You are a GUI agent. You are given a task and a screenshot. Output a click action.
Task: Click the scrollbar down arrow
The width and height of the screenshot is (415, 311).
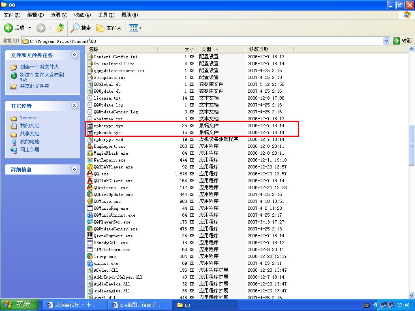(x=412, y=295)
